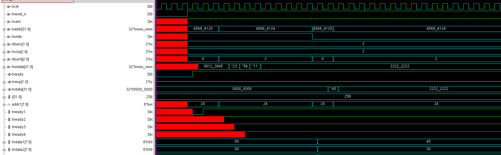Expand the hsize[2:0] bus signal
Screen dimensions: 501x155
click(x=4, y=52)
